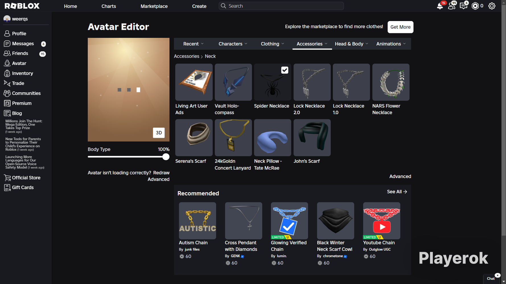Open the Youtube Chain item
The width and height of the screenshot is (506, 284).
tap(382, 221)
